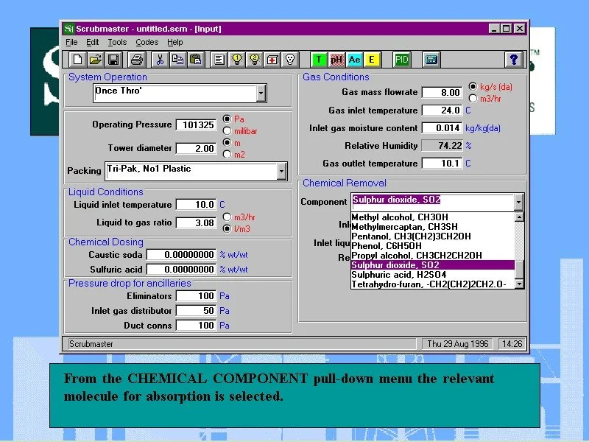Open the Edit menu

[93, 42]
